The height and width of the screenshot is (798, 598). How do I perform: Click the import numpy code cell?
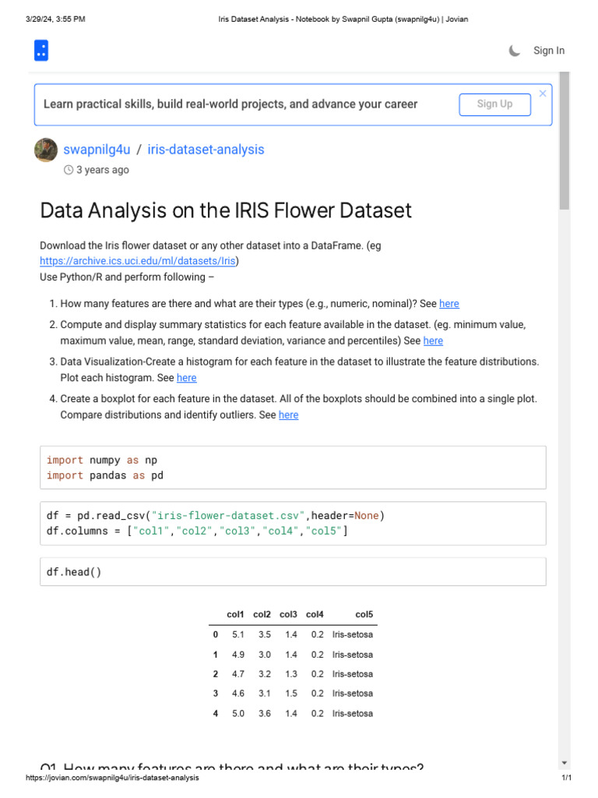pos(292,468)
